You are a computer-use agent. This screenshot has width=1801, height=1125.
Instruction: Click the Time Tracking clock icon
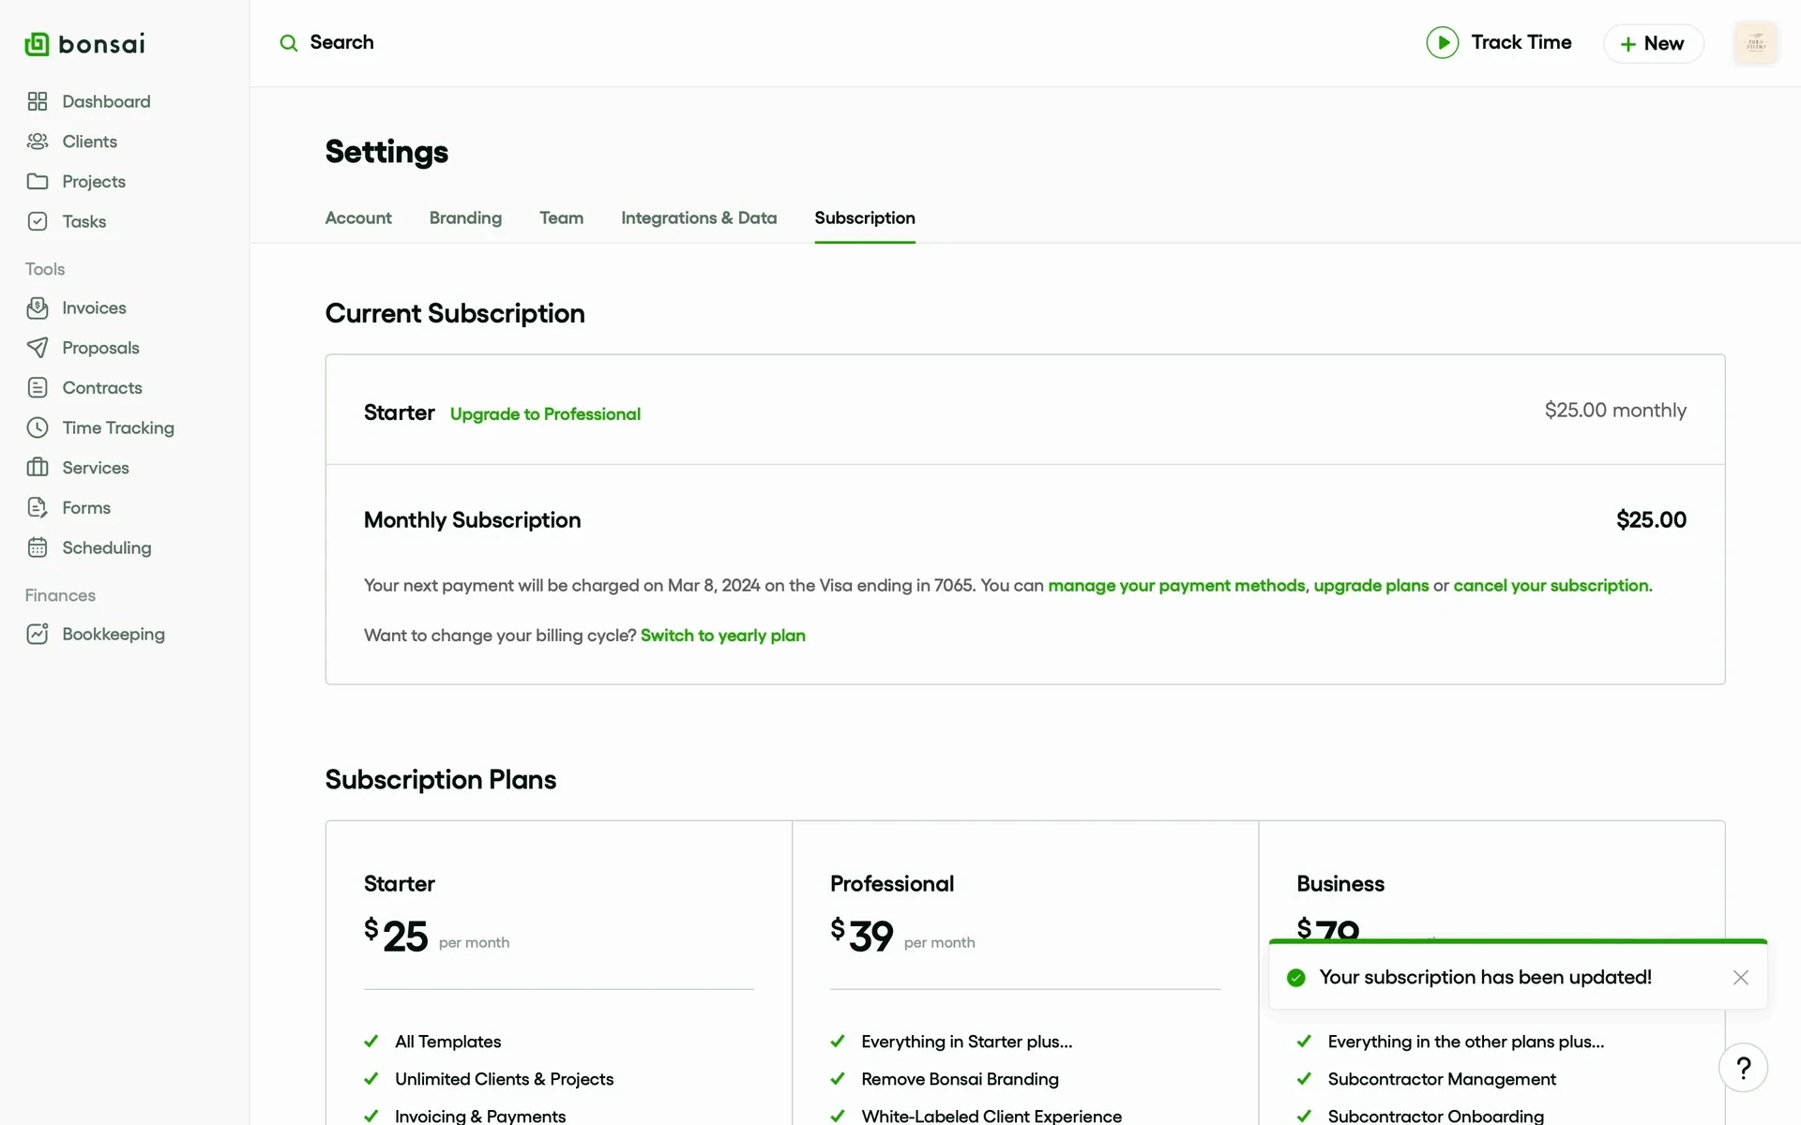click(38, 427)
